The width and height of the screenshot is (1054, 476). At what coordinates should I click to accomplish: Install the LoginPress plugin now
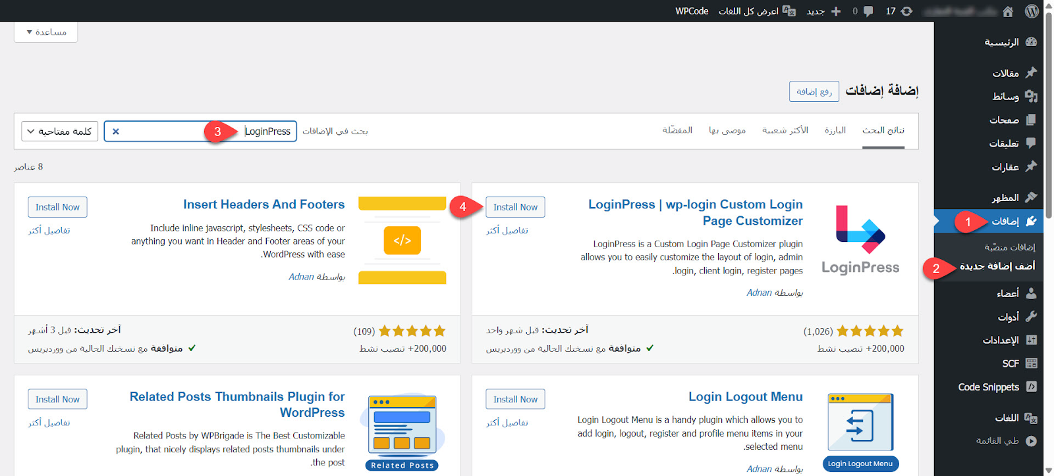(515, 207)
